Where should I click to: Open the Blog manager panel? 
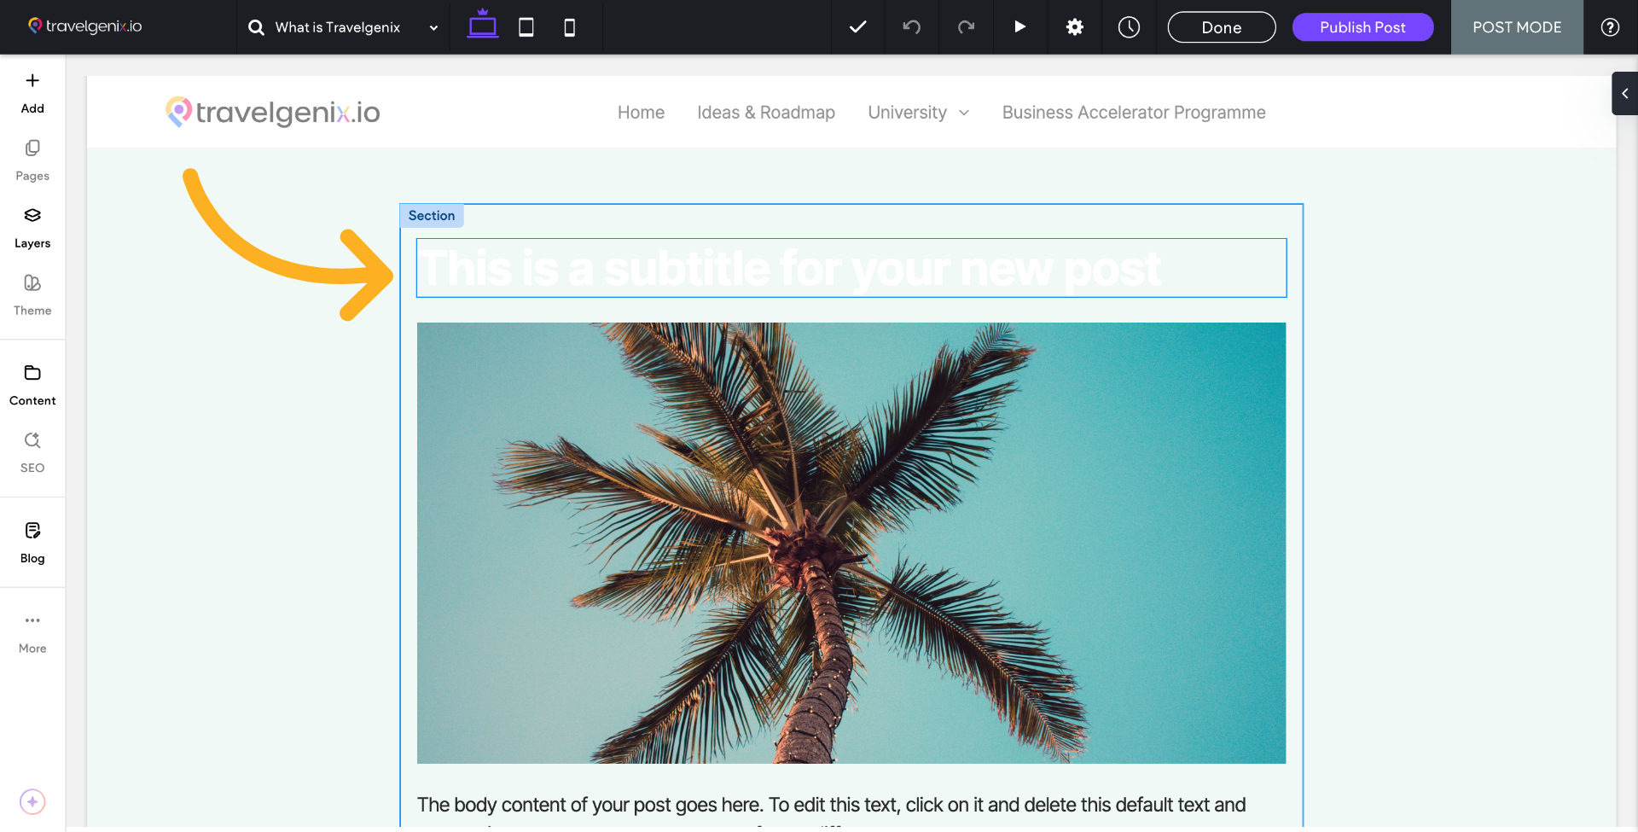coord(32,542)
